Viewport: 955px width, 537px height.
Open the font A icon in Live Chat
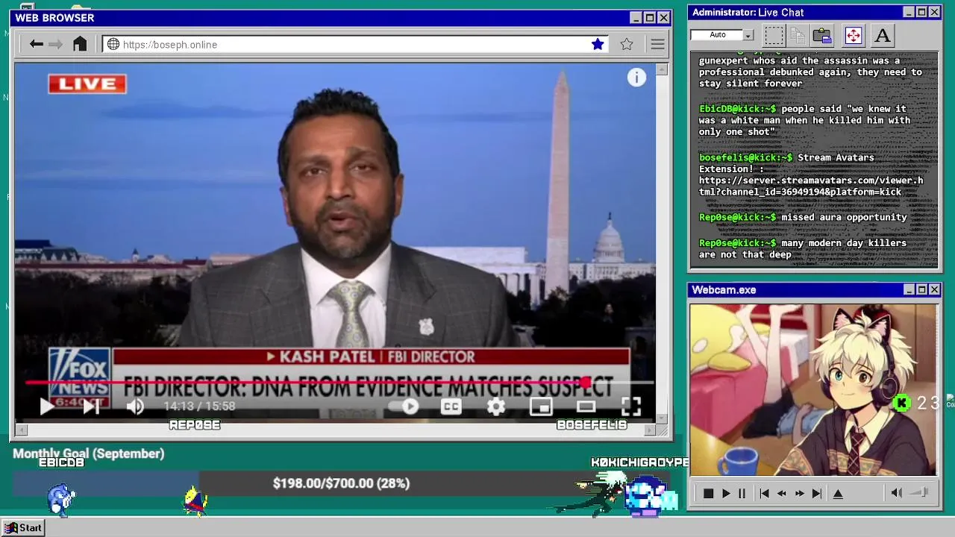(x=883, y=35)
